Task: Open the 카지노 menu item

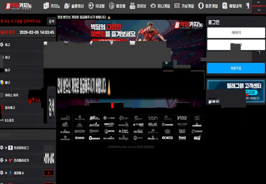Action: 52,6
